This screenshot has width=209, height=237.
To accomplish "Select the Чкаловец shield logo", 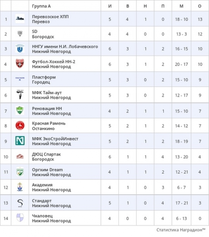I will [20, 218].
